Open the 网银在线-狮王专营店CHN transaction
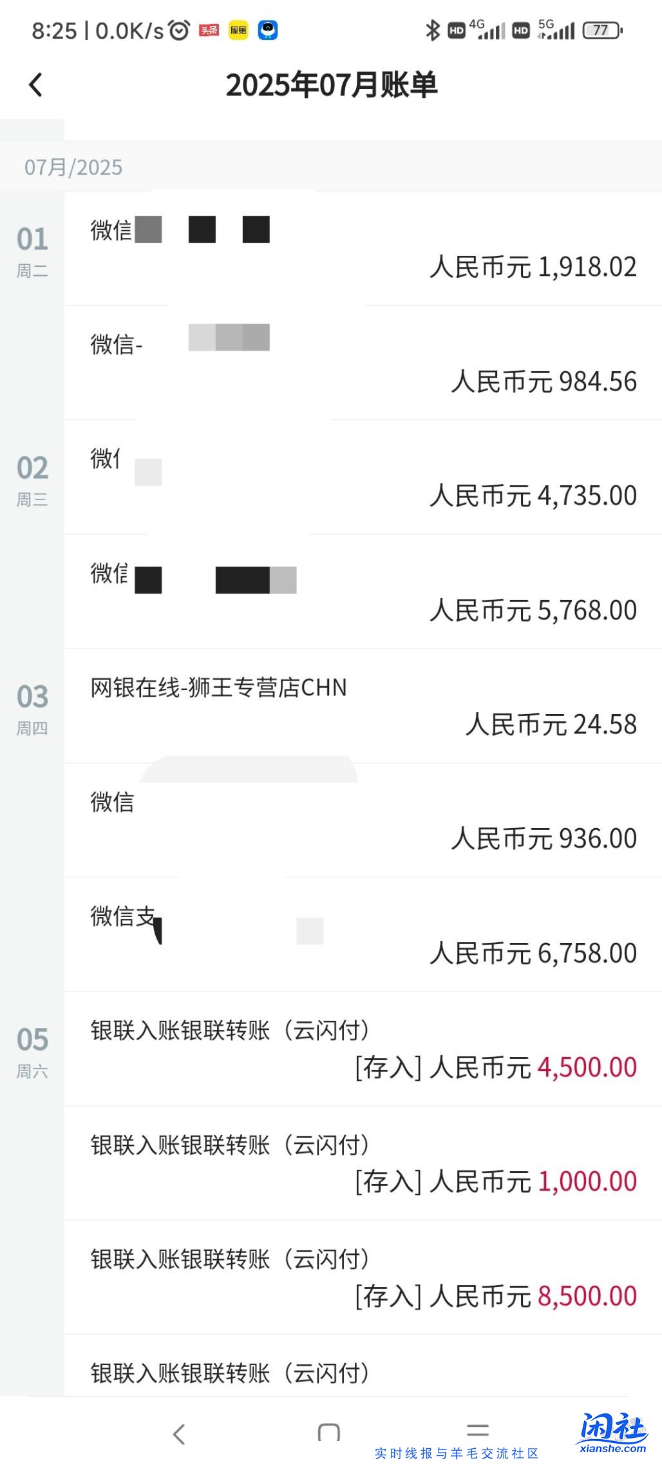The height and width of the screenshot is (1472, 662). tap(363, 706)
